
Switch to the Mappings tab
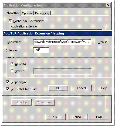(x=13, y=13)
